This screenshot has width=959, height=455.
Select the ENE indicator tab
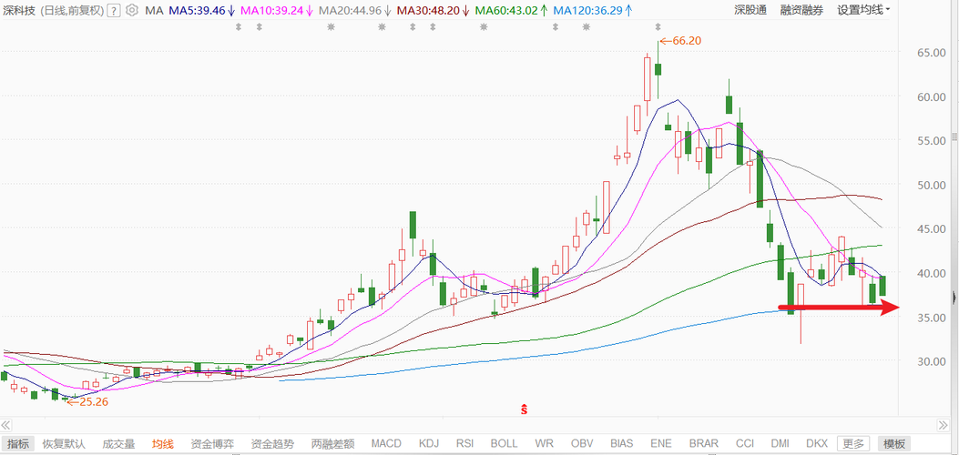pos(661,444)
